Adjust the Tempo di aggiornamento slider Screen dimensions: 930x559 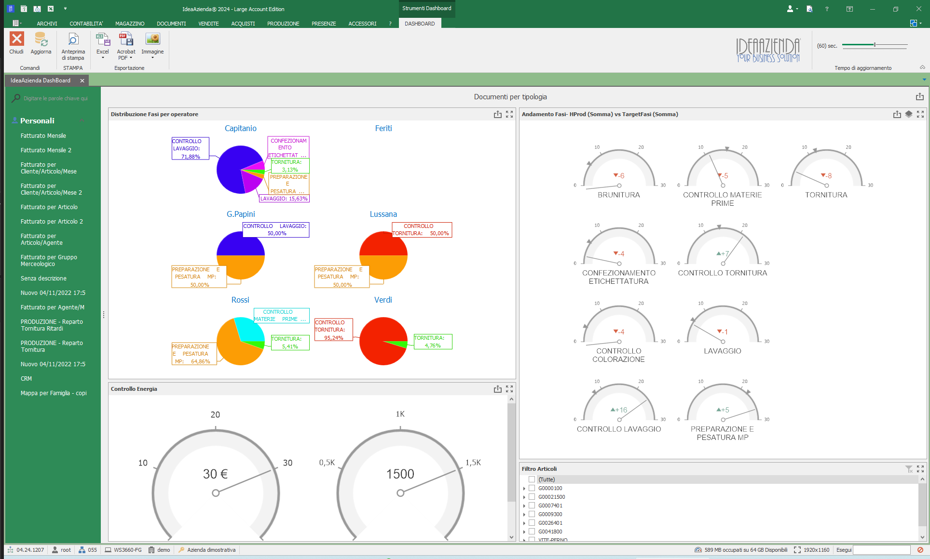tap(875, 45)
